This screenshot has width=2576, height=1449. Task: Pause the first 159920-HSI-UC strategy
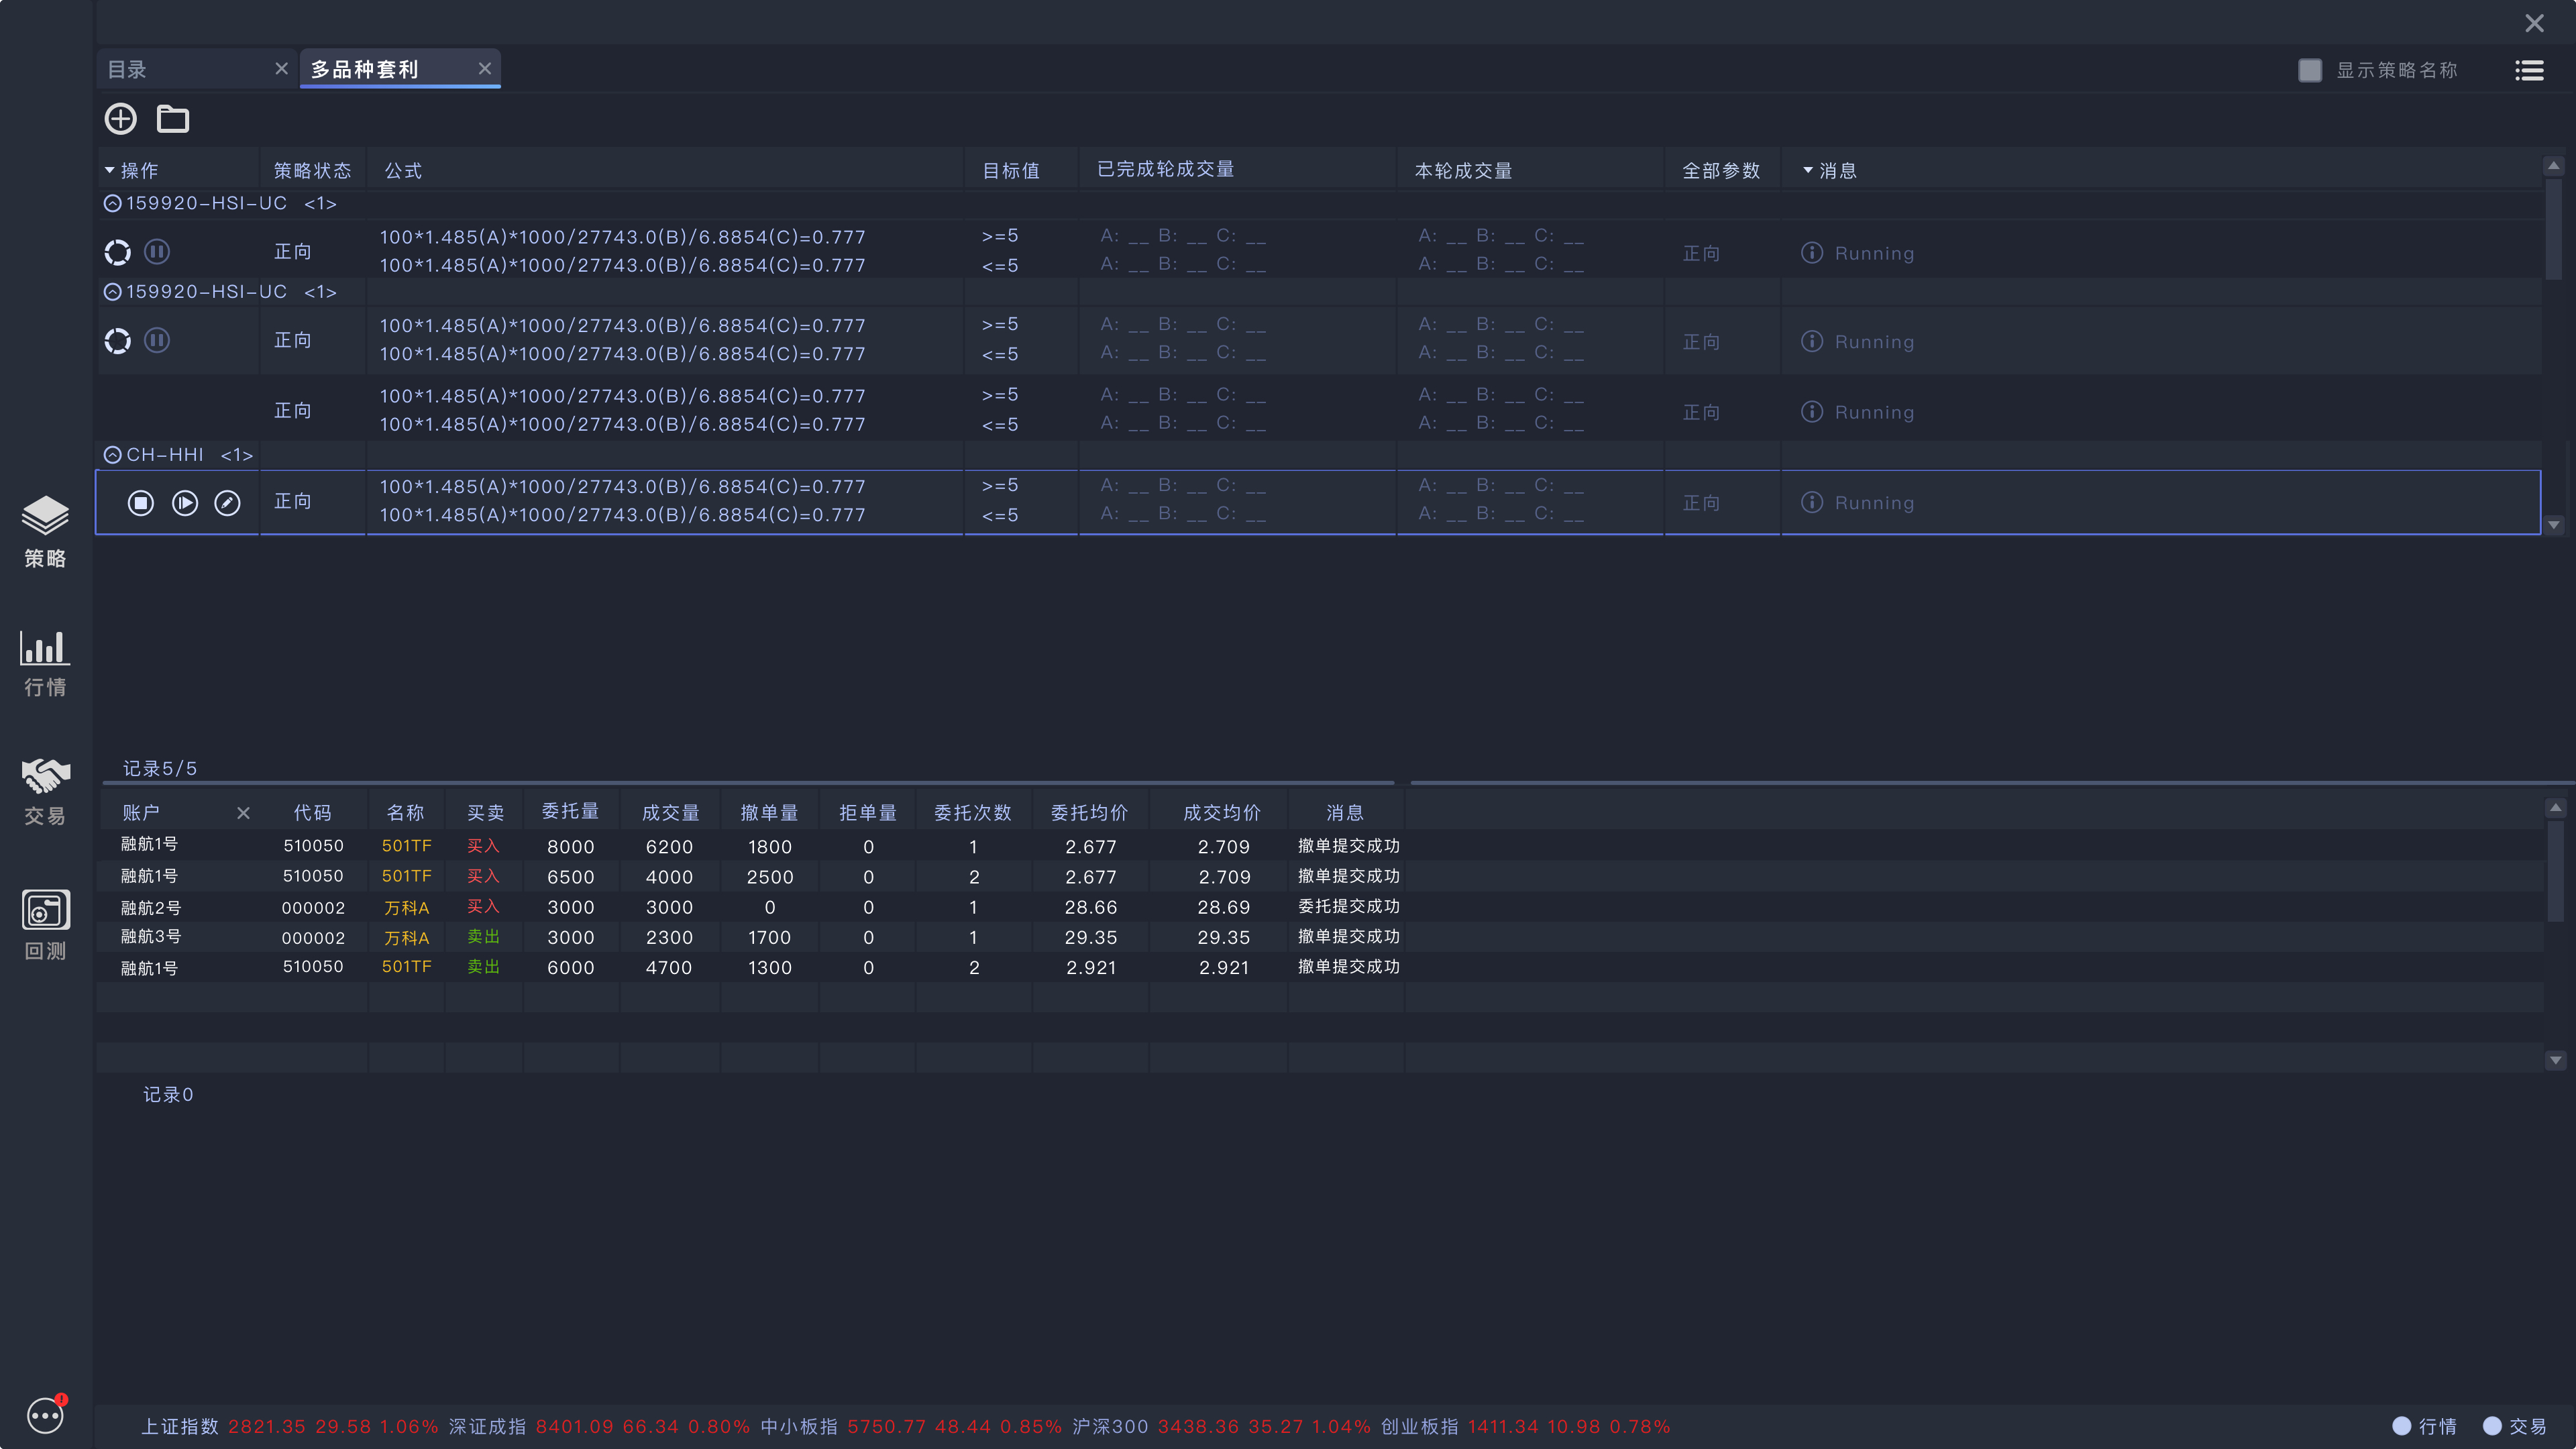click(x=157, y=252)
